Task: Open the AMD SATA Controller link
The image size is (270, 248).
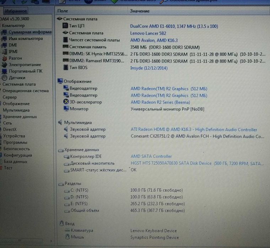Action: [151, 156]
